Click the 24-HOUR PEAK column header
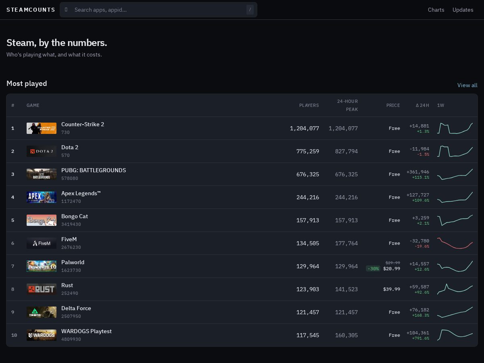The image size is (484, 363). 347,105
